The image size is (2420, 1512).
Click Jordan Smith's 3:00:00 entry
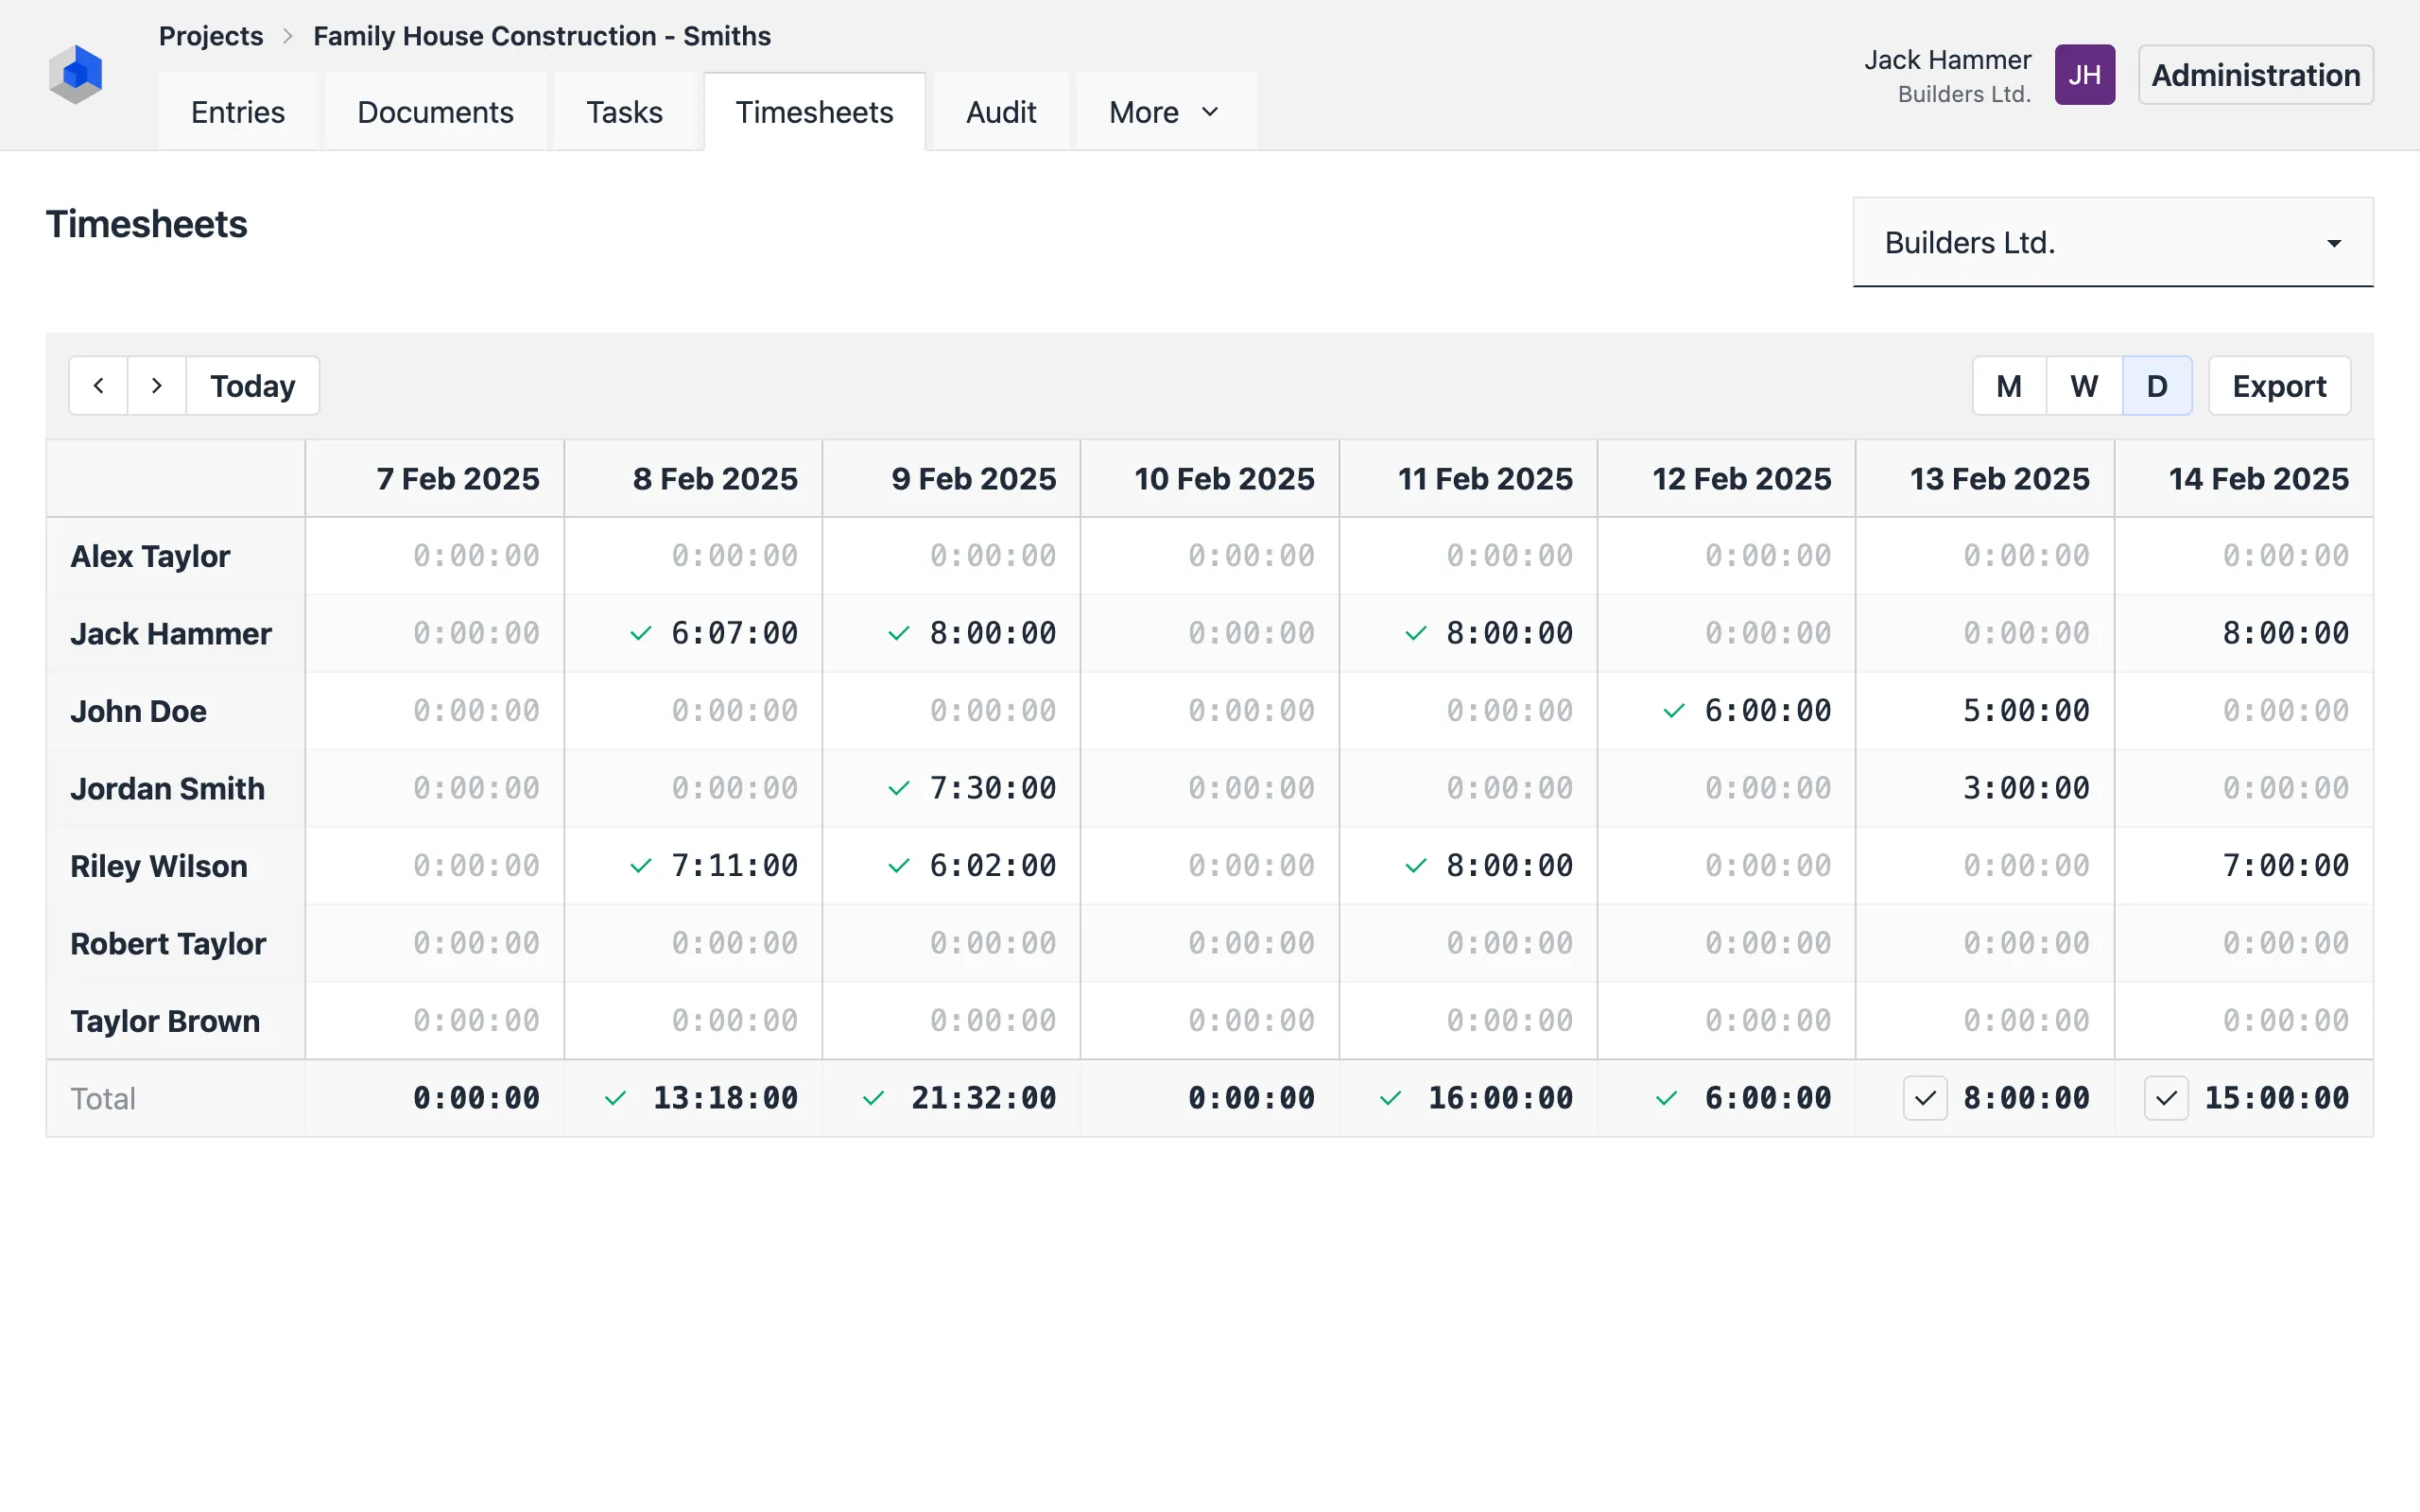coord(2026,788)
